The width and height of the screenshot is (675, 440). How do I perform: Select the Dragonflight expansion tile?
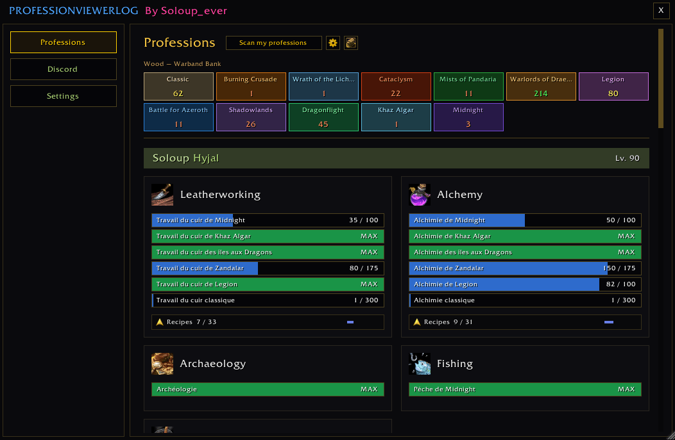(324, 117)
